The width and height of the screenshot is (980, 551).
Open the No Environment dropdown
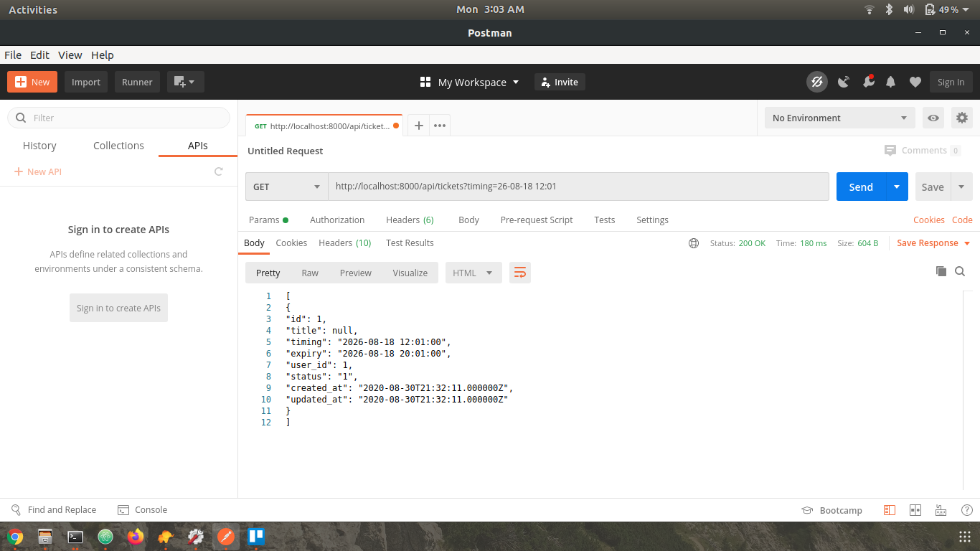[x=839, y=118]
